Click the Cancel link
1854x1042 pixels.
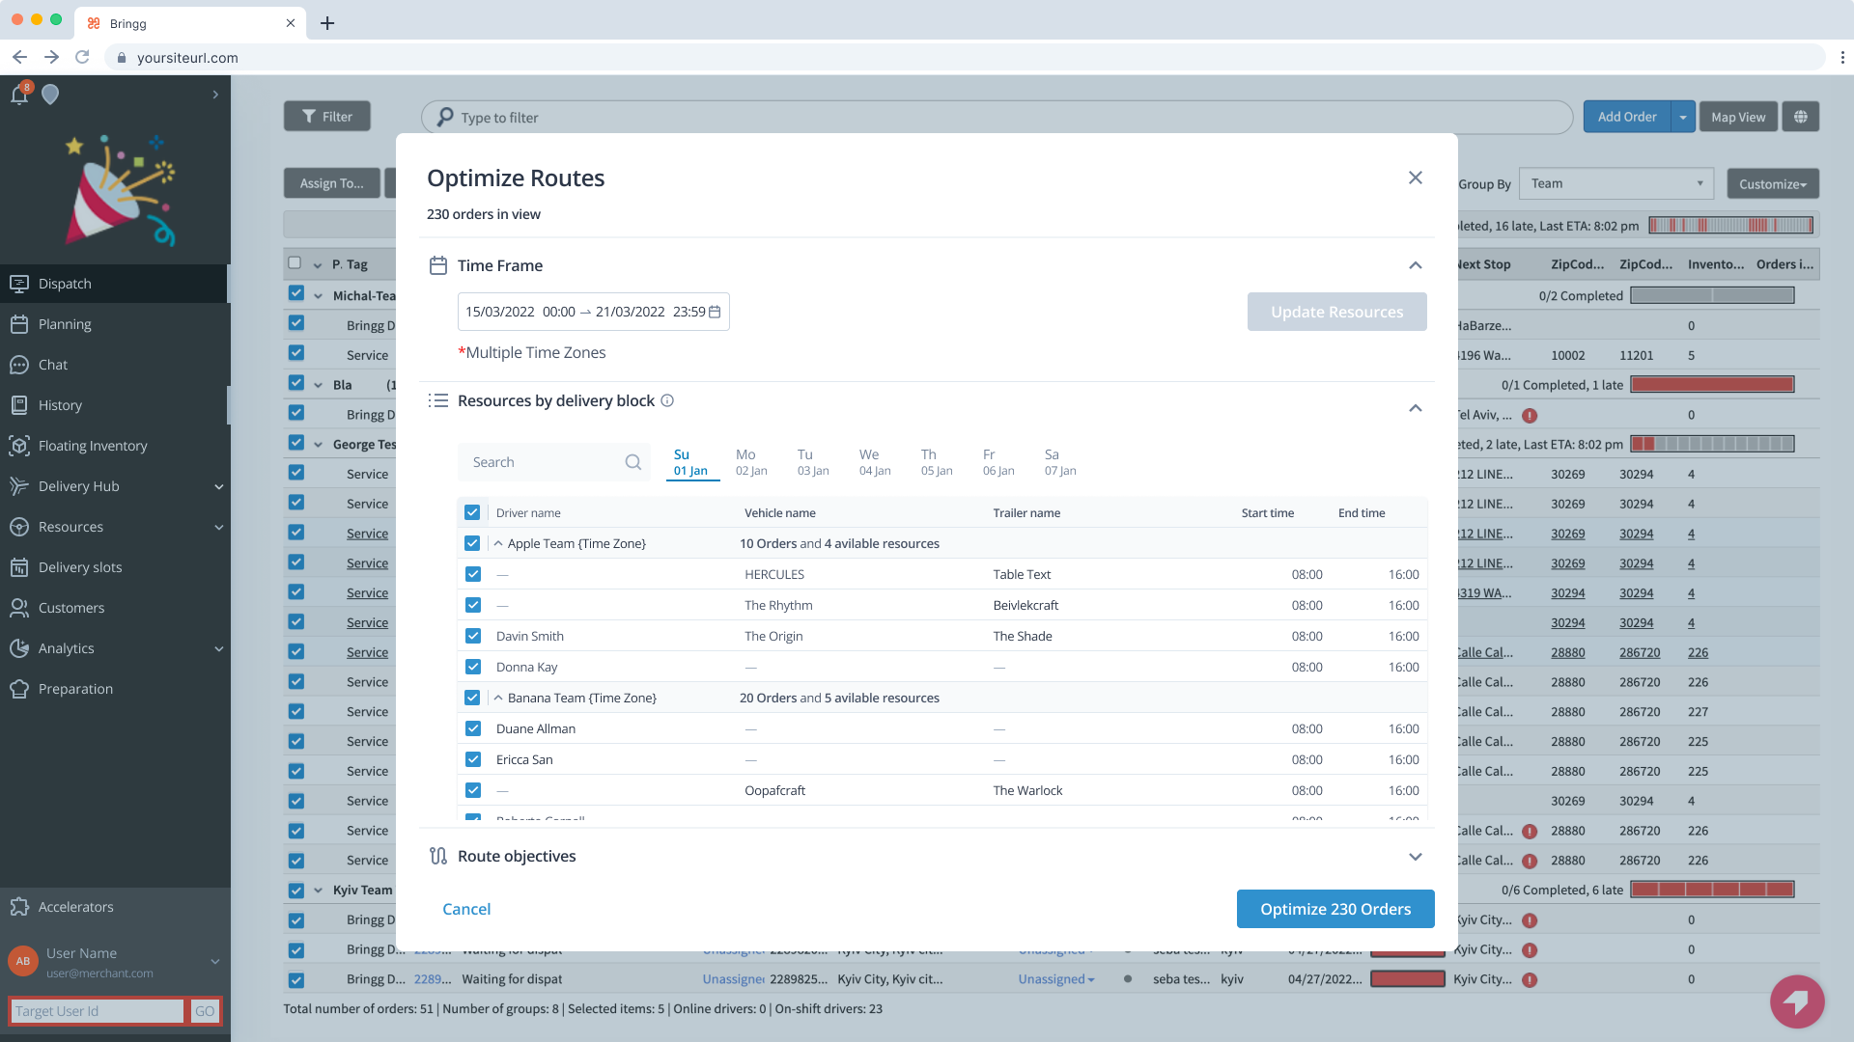tap(466, 909)
